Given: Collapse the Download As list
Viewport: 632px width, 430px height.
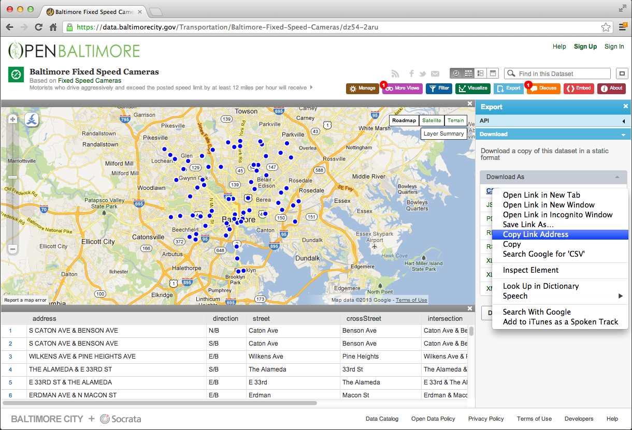Looking at the screenshot, I should (553, 177).
